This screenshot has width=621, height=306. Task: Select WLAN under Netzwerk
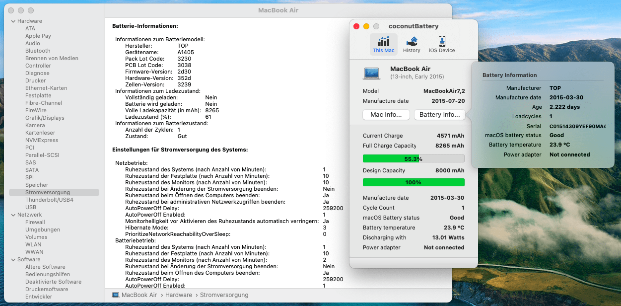[x=34, y=244]
